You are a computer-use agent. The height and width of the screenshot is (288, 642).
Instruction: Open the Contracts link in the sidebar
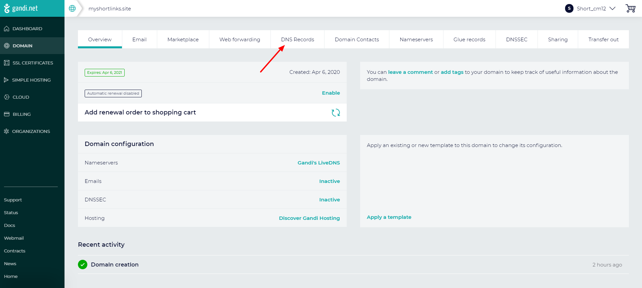[x=14, y=251]
